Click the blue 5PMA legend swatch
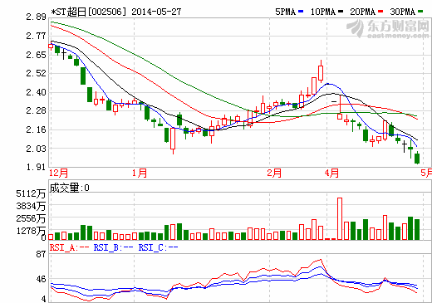The width and height of the screenshot is (432, 303). pyautogui.click(x=301, y=12)
